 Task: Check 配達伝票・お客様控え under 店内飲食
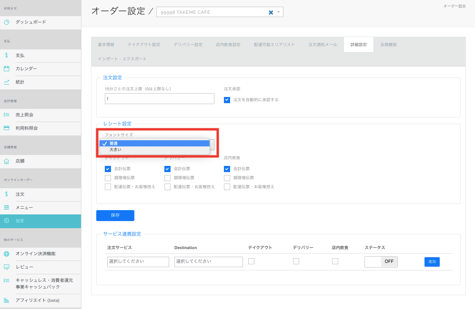(x=227, y=187)
